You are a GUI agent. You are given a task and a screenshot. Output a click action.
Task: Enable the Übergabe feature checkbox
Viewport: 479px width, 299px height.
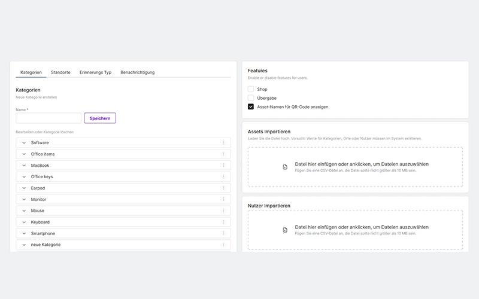coord(251,98)
